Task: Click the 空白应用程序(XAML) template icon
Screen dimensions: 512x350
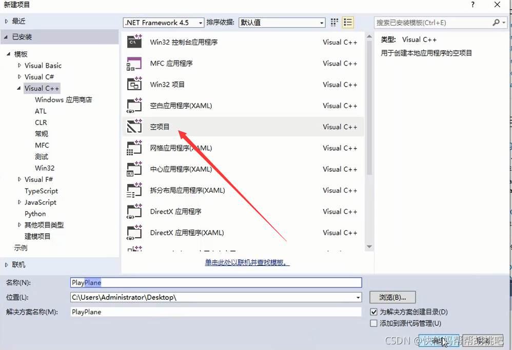Action: pyautogui.click(x=134, y=106)
